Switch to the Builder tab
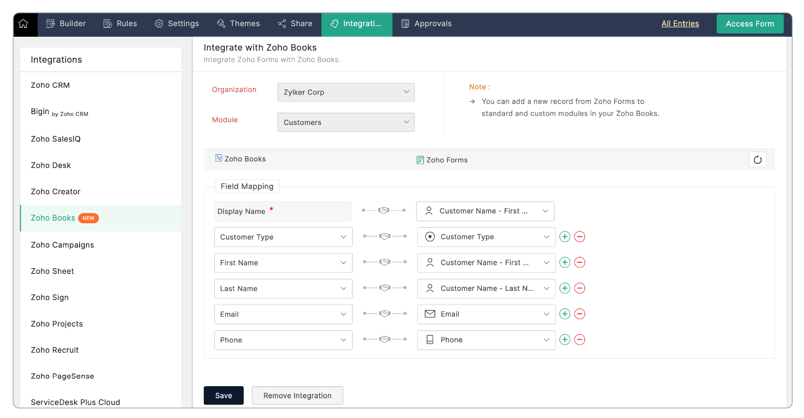Image resolution: width=804 pixels, height=418 pixels. click(66, 24)
